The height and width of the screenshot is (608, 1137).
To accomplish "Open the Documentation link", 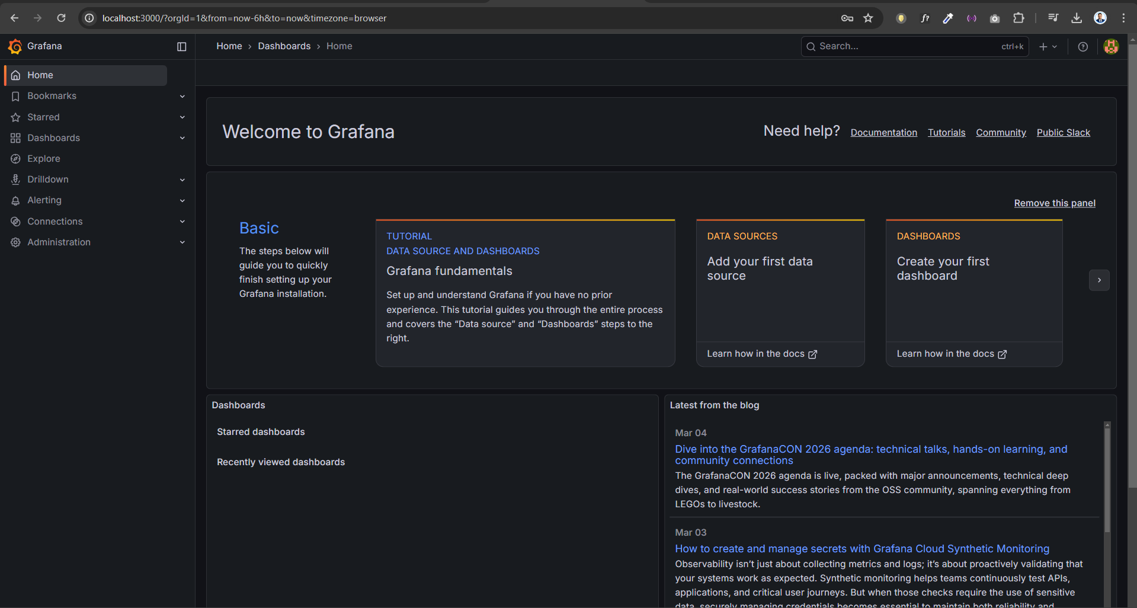I will tap(883, 132).
